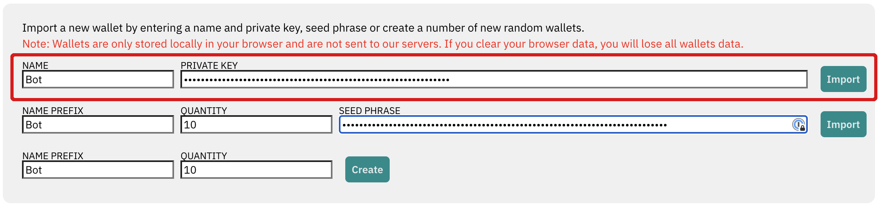This screenshot has width=883, height=208.
Task: Focus the Seed Phrase input field
Action: [x=564, y=125]
